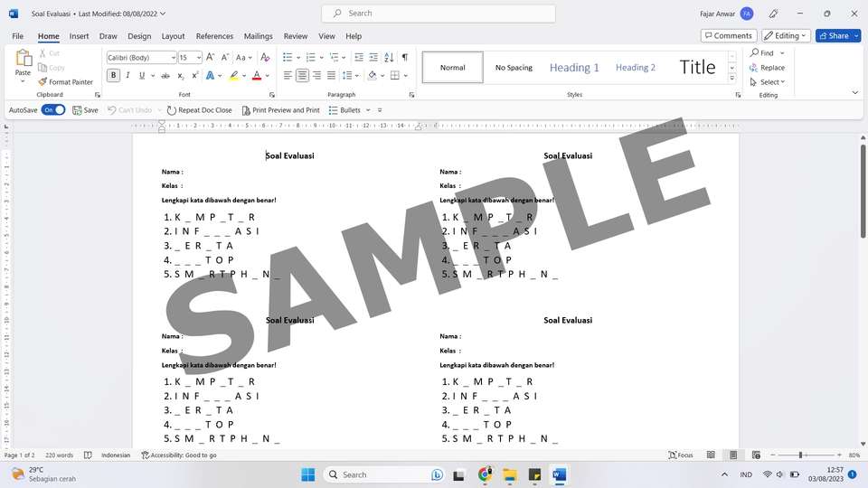This screenshot has height=488, width=868.
Task: Select the Format Painter tool
Action: tap(65, 82)
